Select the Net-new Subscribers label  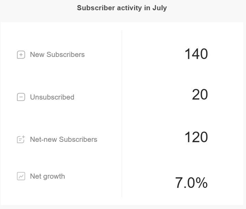(63, 139)
